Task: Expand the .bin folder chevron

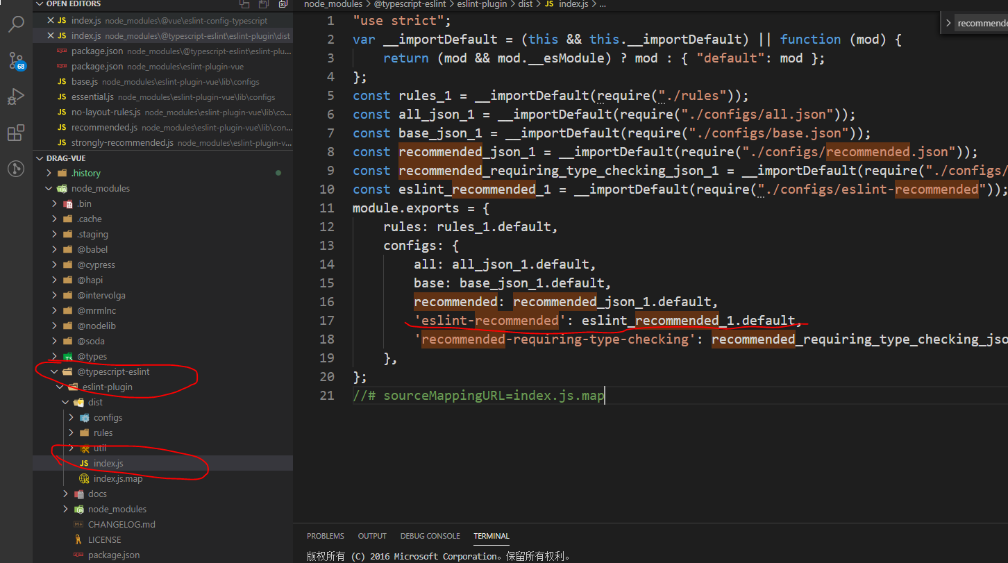Action: click(x=55, y=203)
